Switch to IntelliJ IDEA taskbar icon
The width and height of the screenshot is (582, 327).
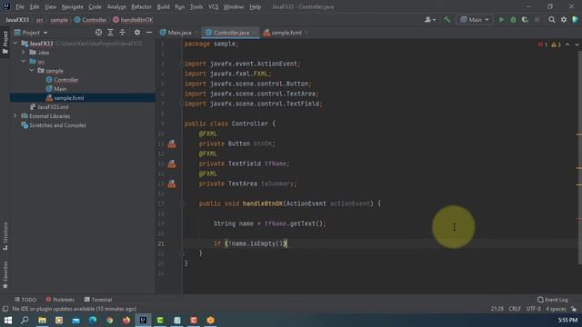143,320
